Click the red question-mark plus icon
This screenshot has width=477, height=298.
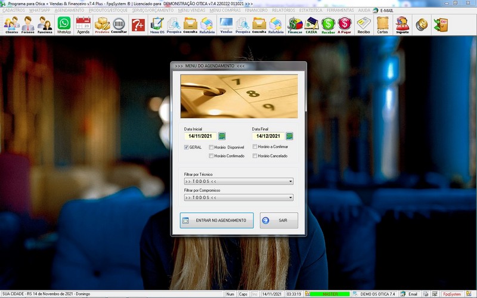tap(138, 25)
